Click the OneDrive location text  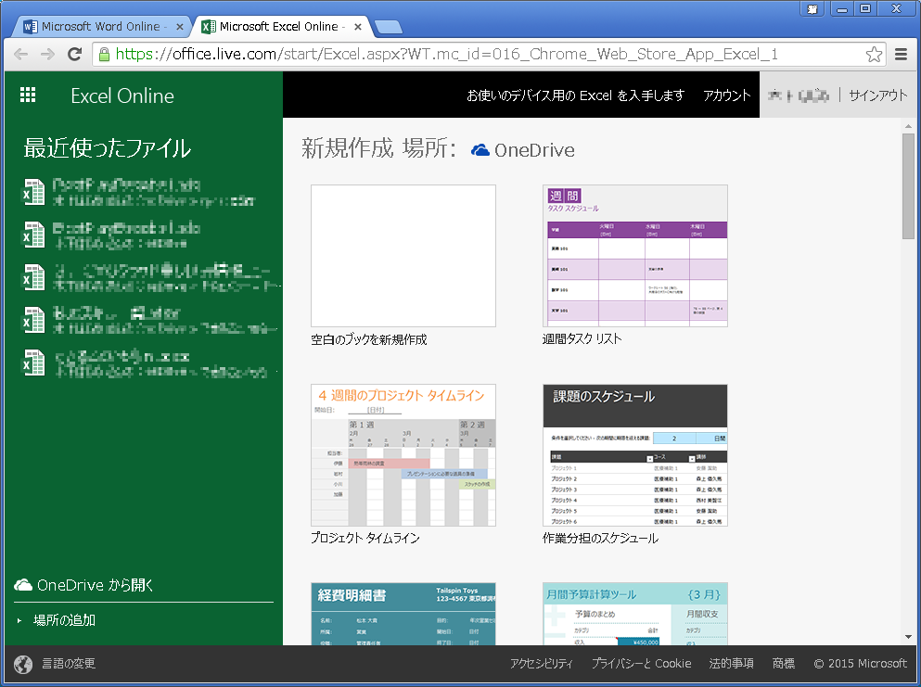pyautogui.click(x=534, y=150)
